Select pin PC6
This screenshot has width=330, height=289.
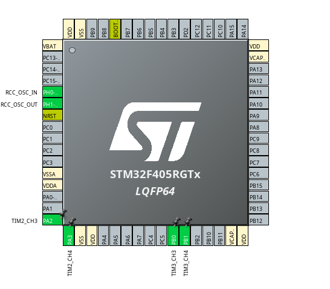coord(259,174)
